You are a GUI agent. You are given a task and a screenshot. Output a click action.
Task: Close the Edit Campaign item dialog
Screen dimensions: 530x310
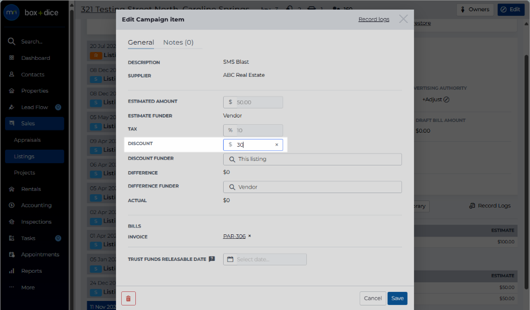point(403,19)
